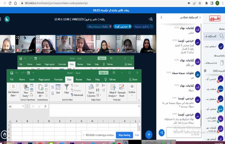Click Advanced filter option
The width and height of the screenshot is (225, 144).
coord(77,95)
